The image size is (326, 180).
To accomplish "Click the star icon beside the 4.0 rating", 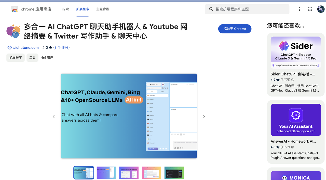I will coord(50,48).
